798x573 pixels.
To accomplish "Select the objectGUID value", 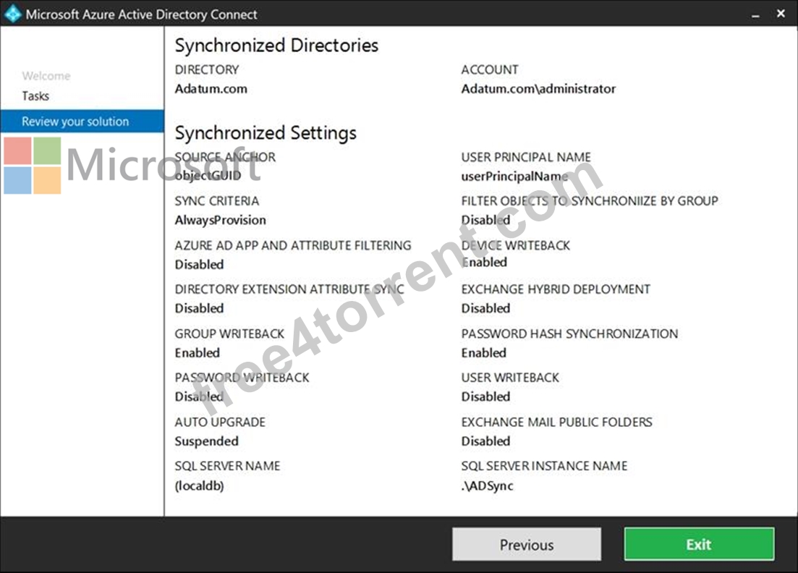I will coord(208,176).
